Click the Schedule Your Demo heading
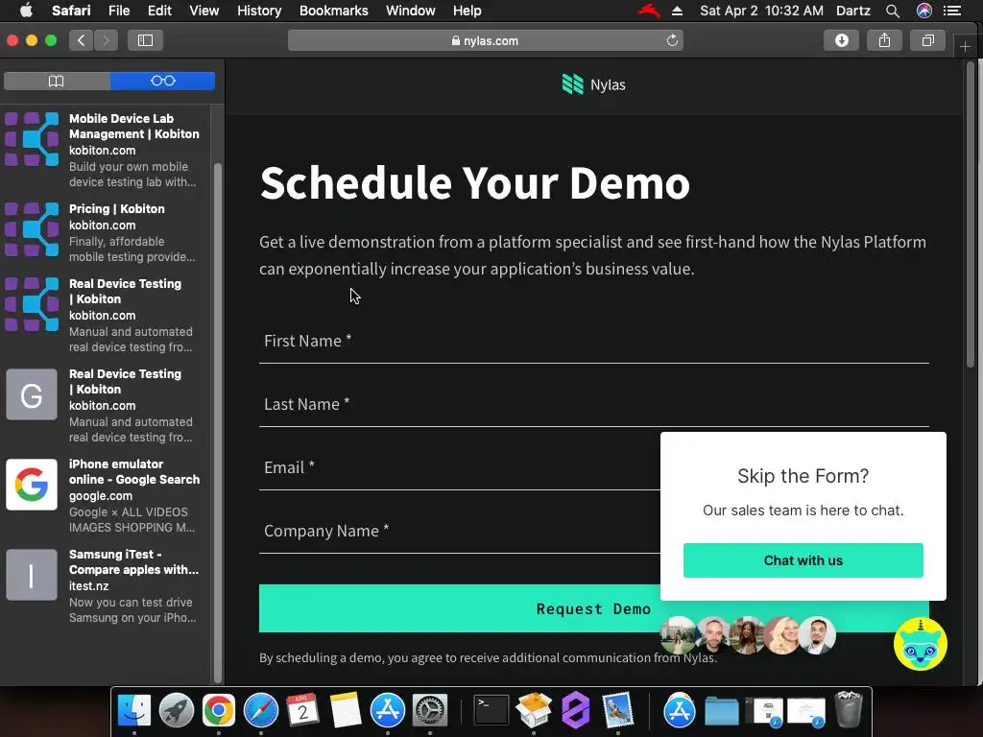 [x=474, y=183]
